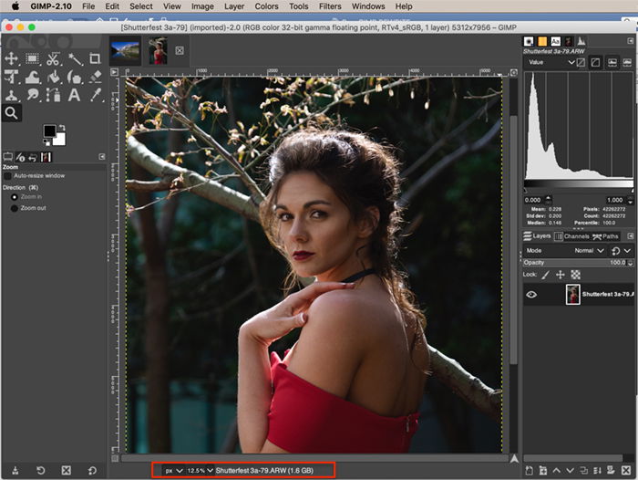Screen dimensions: 638x480
Task: Activate the Text tool
Action: click(x=75, y=95)
